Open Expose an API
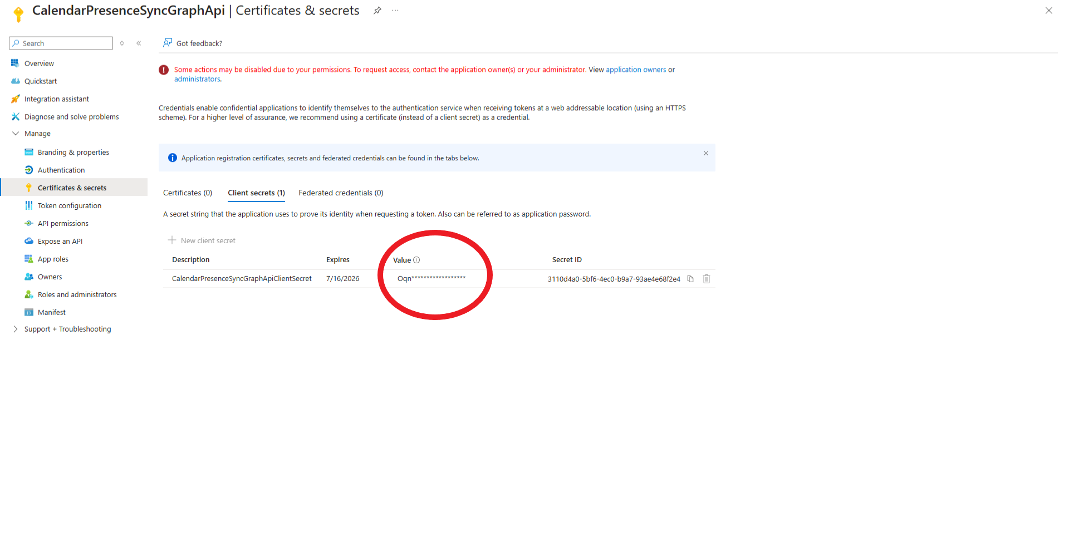The width and height of the screenshot is (1069, 551). coord(60,242)
